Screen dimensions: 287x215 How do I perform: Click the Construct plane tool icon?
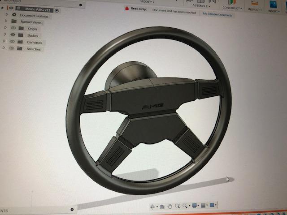[232, 2]
